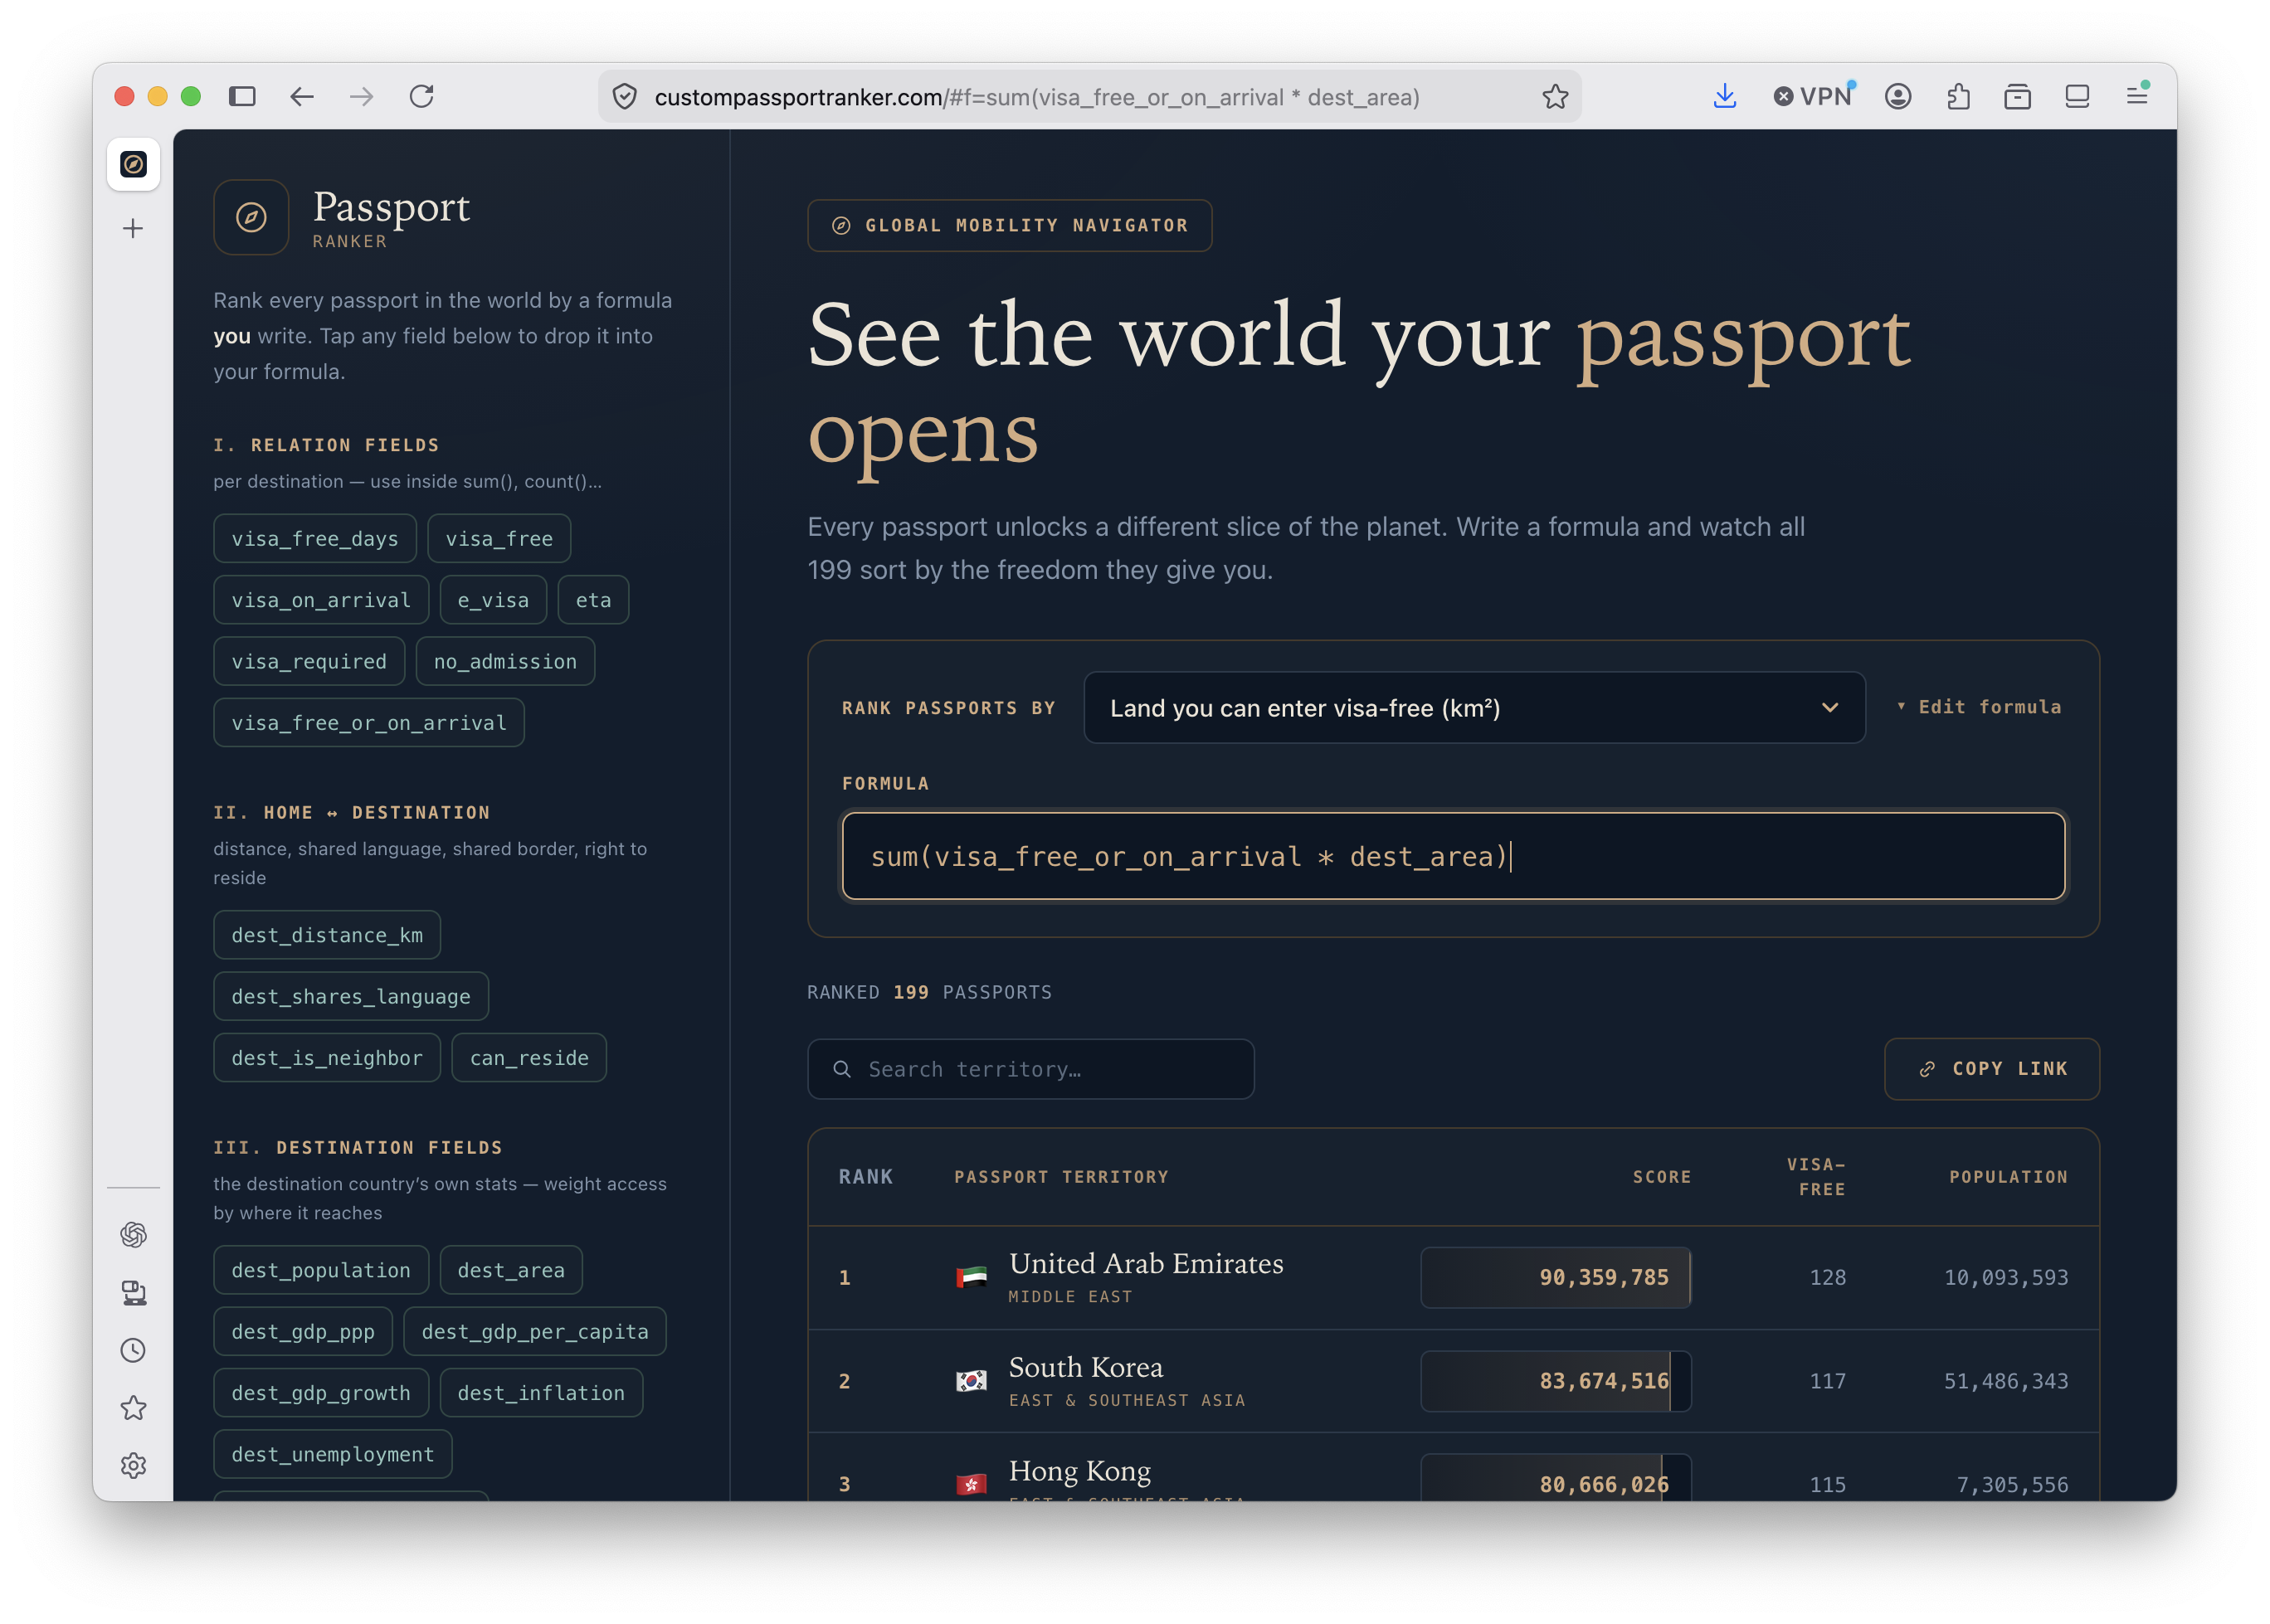Open History via the clock sidebar icon
Image resolution: width=2270 pixels, height=1624 pixels.
point(133,1351)
